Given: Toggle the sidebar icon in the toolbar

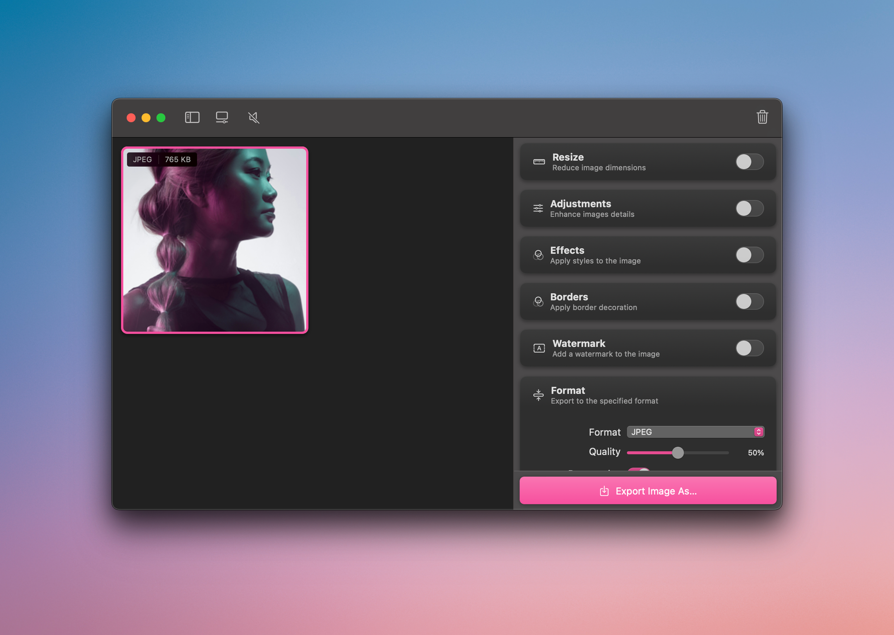Looking at the screenshot, I should pos(192,118).
